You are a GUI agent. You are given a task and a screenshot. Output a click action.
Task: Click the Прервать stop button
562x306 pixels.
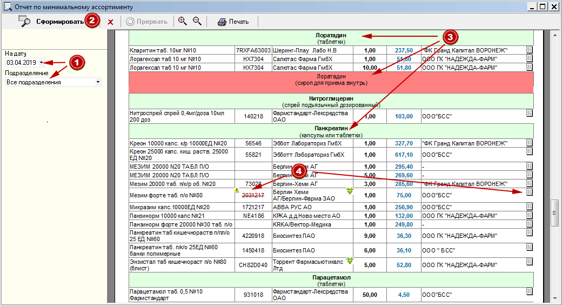click(x=147, y=22)
